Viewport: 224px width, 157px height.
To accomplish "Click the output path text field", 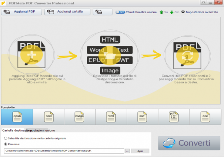I will (x=64, y=151).
